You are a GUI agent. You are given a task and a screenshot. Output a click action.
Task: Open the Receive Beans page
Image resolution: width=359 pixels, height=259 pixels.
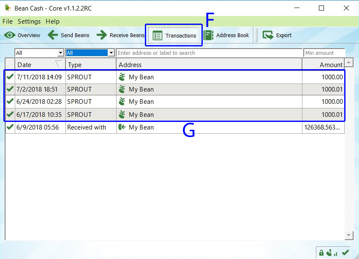(x=120, y=35)
